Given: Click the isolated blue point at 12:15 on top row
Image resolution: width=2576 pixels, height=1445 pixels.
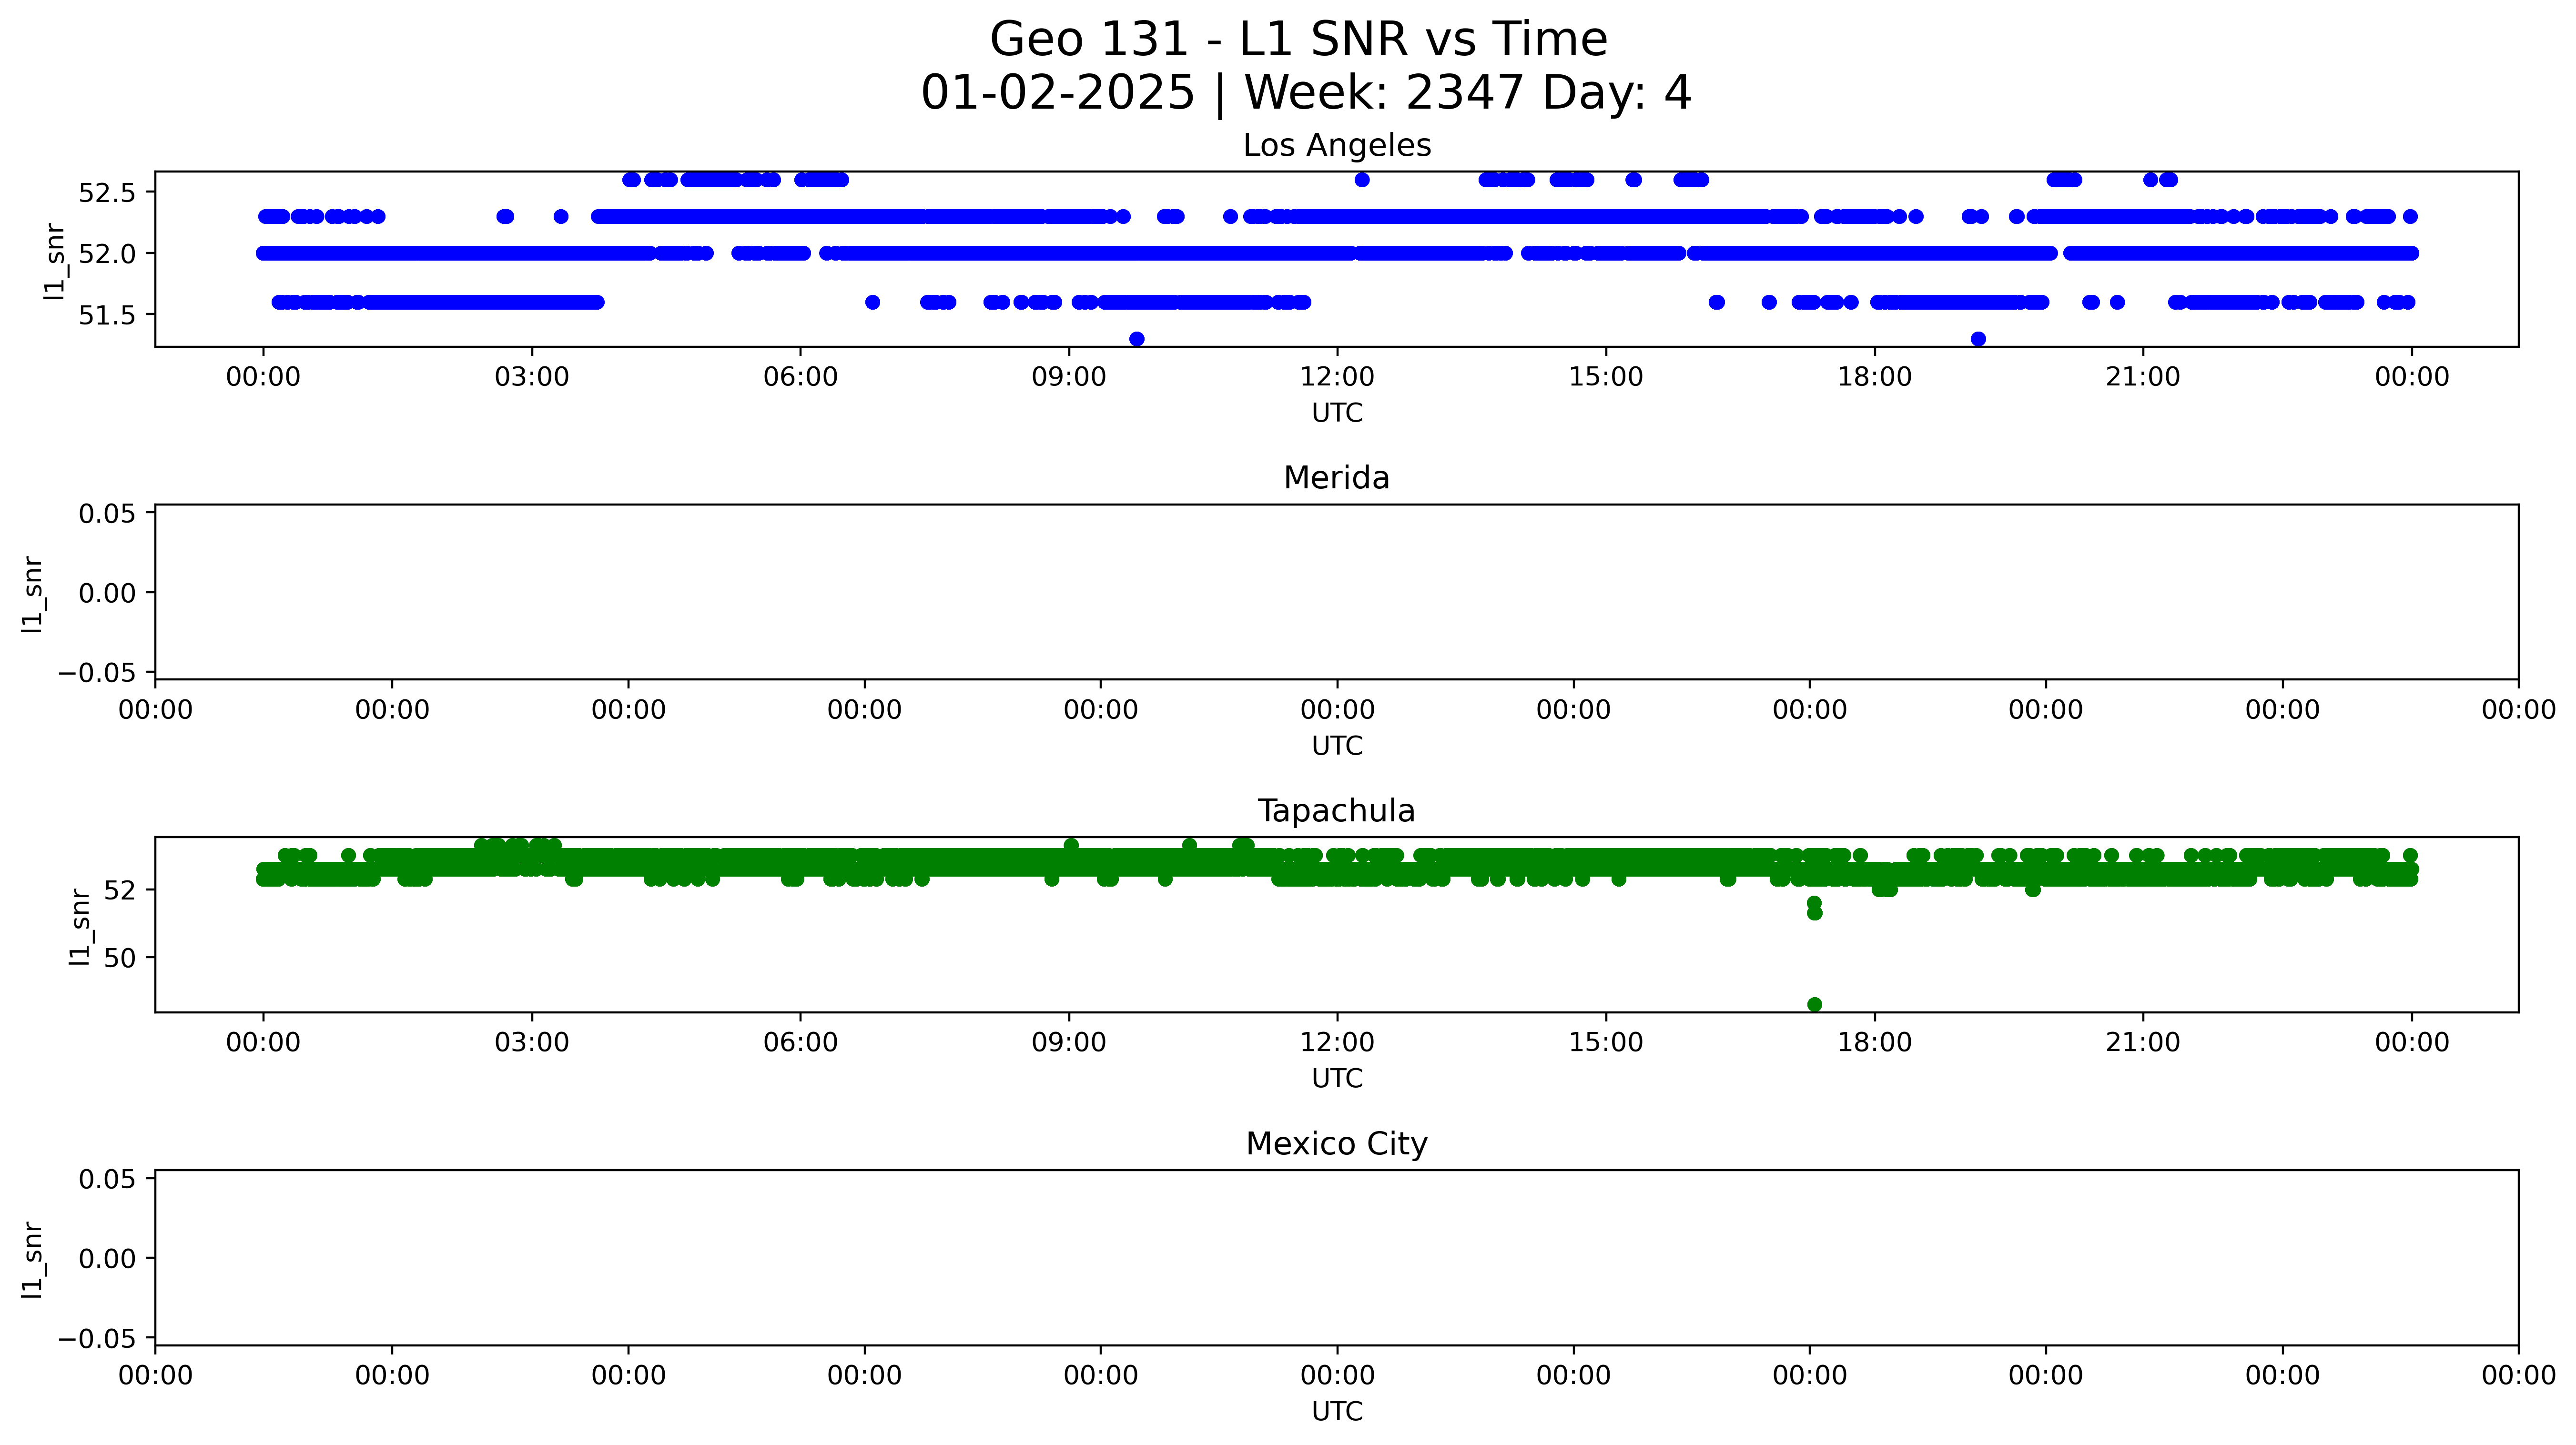Looking at the screenshot, I should click(1361, 180).
